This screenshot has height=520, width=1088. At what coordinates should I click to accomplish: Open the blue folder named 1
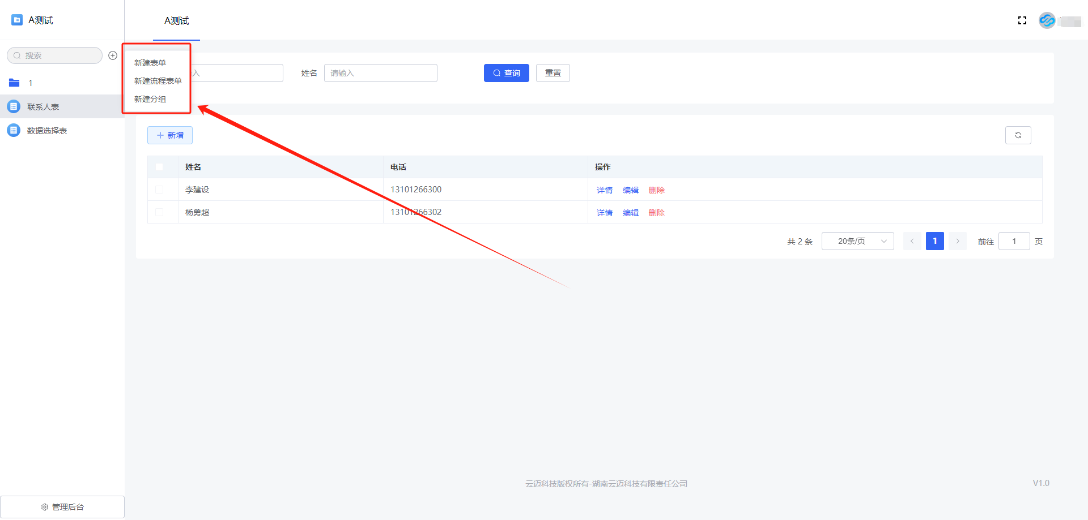(15, 83)
